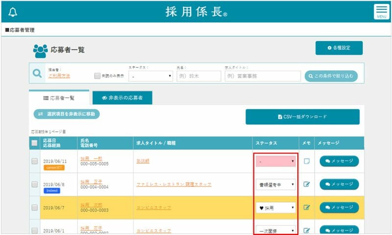The height and width of the screenshot is (235, 392).
Task: Click the date 2019/06/7
Action: (x=54, y=208)
